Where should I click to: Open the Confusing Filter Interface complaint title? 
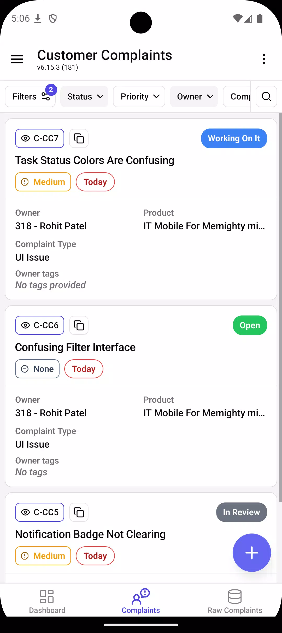tap(75, 347)
